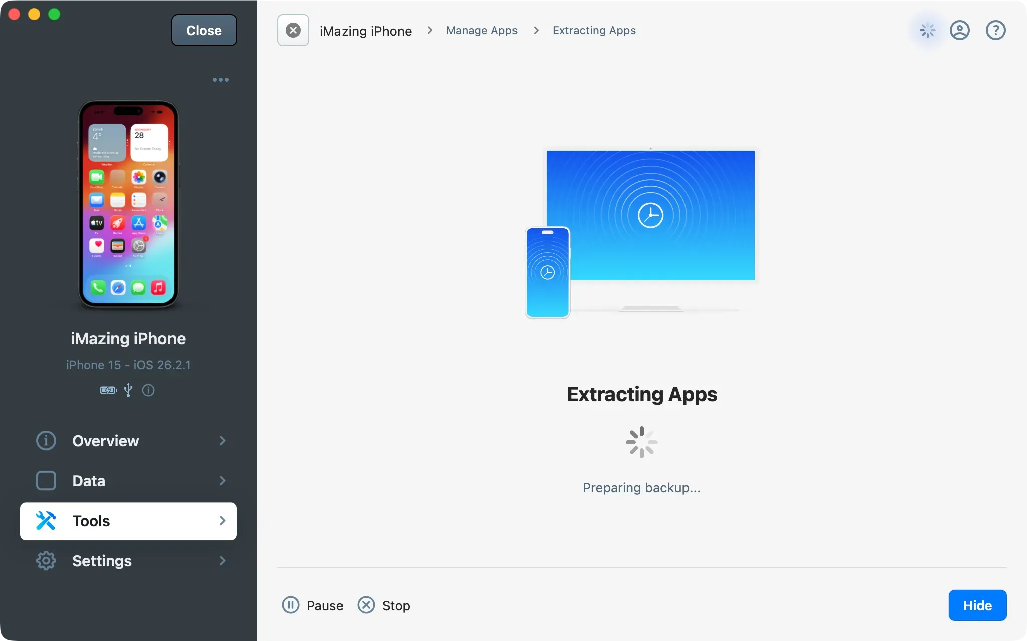Navigate to Manage Apps breadcrumb
Viewport: 1027px width, 641px height.
coord(481,30)
